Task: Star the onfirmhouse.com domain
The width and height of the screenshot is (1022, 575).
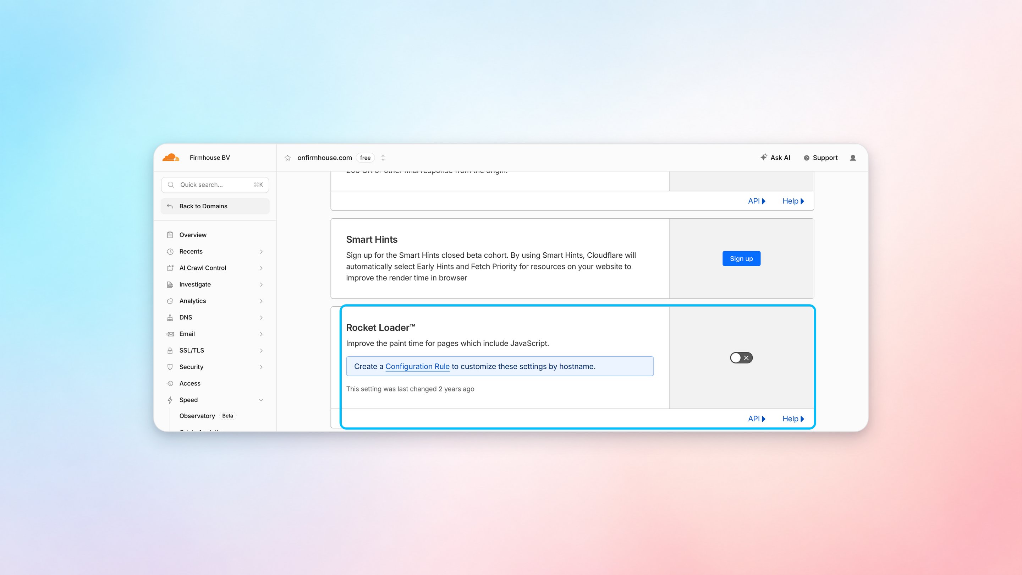Action: 288,158
